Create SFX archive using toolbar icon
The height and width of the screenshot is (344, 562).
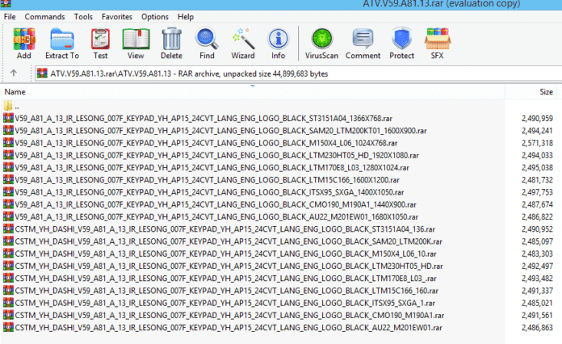point(438,42)
